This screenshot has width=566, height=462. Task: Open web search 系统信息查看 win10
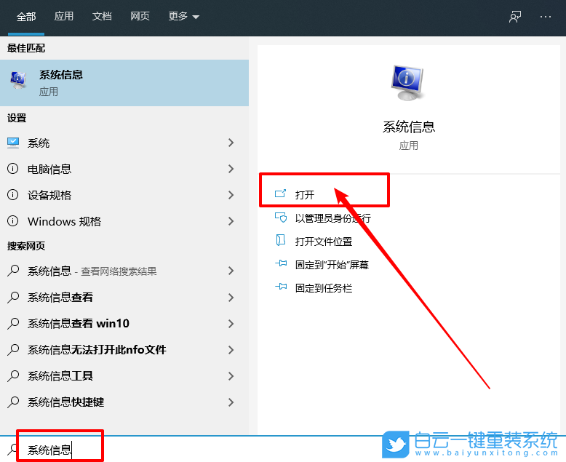click(79, 324)
